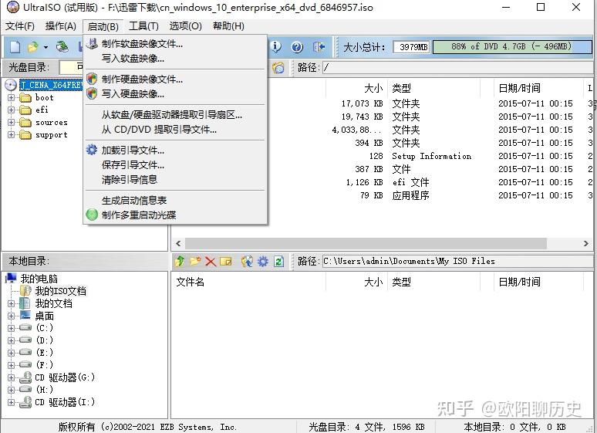Click the disc path field showing /
Image resolution: width=597 pixels, height=433 pixels.
tap(457, 68)
